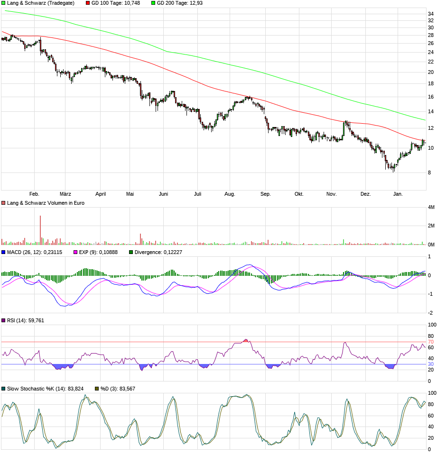Click the price axis value 22
This screenshot has height=454, width=446.
431,62
